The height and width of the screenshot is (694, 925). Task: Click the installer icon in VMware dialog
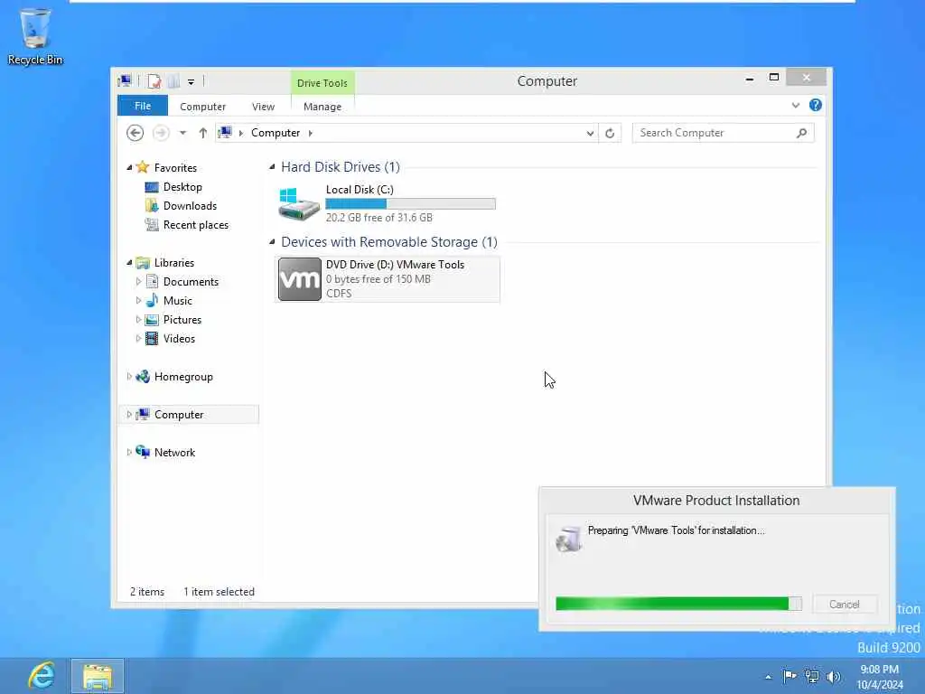click(x=569, y=539)
